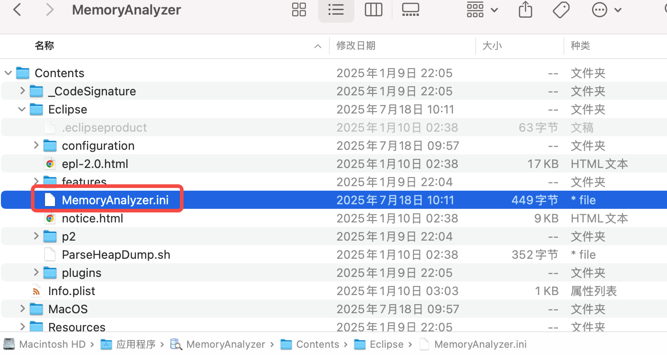This screenshot has width=667, height=355.
Task: Expand the p2 folder
Action: (x=36, y=237)
